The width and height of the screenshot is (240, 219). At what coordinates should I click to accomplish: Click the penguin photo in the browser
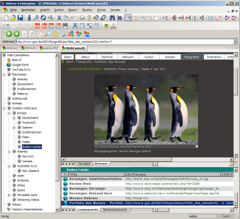pos(146,111)
